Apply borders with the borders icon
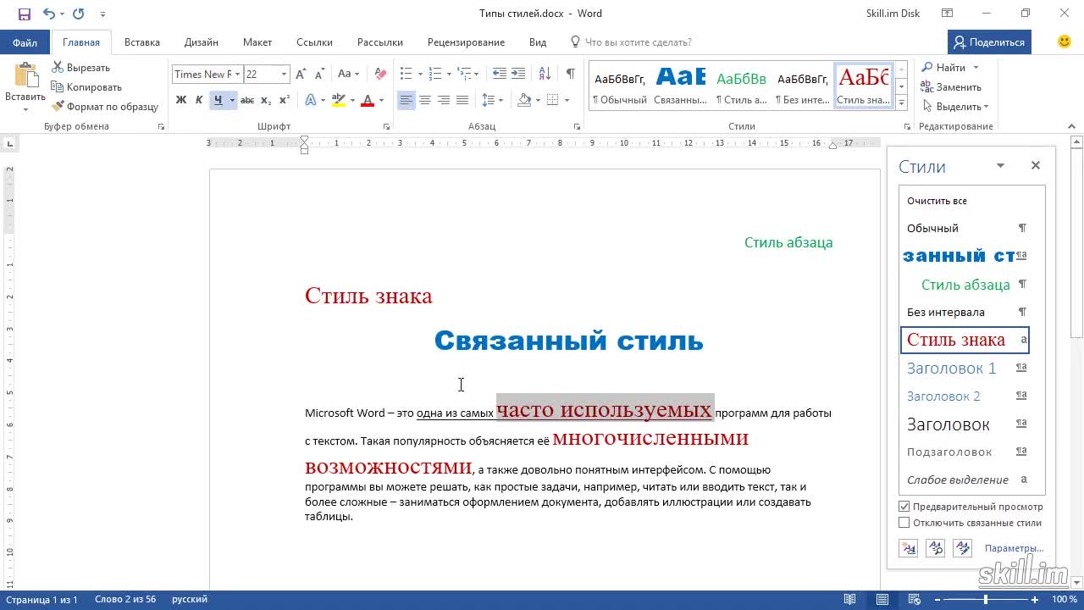The height and width of the screenshot is (610, 1084). click(x=553, y=100)
